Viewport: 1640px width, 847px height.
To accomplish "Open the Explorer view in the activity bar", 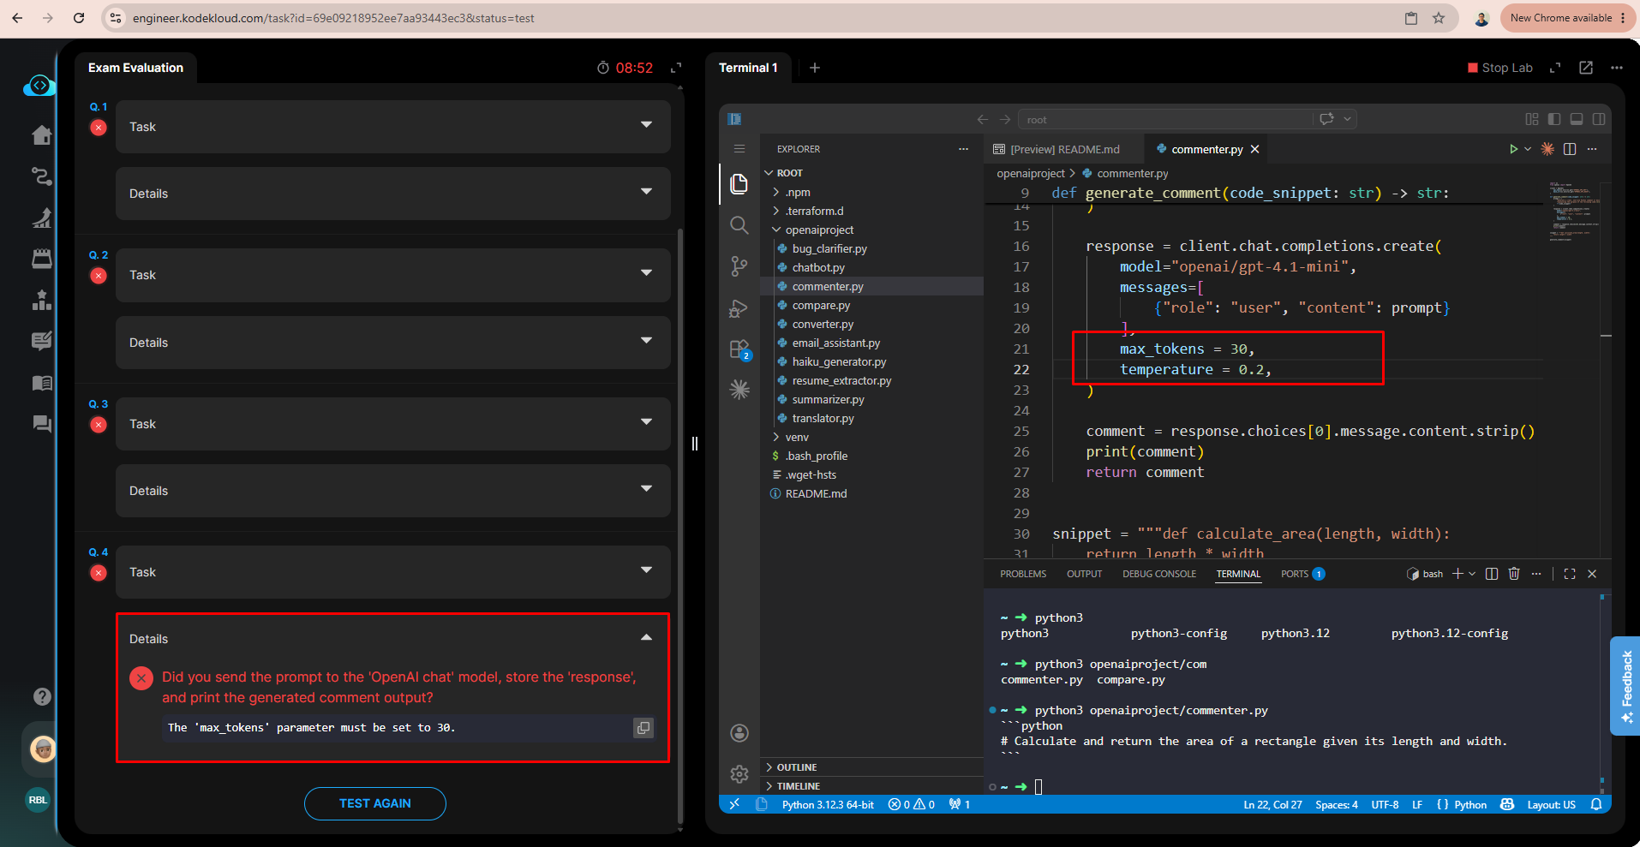I will 739,183.
